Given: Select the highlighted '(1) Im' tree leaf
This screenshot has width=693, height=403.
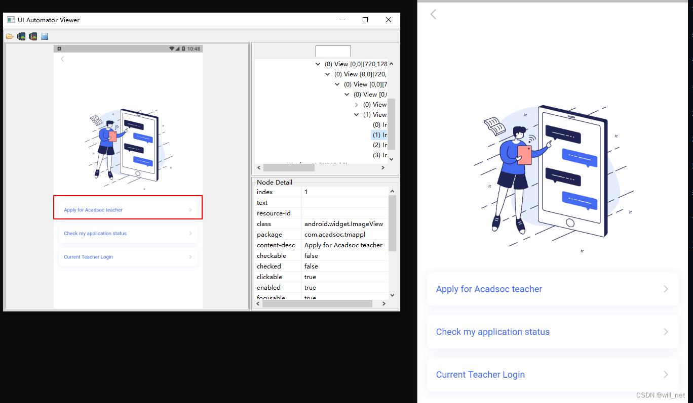Looking at the screenshot, I should click(380, 135).
